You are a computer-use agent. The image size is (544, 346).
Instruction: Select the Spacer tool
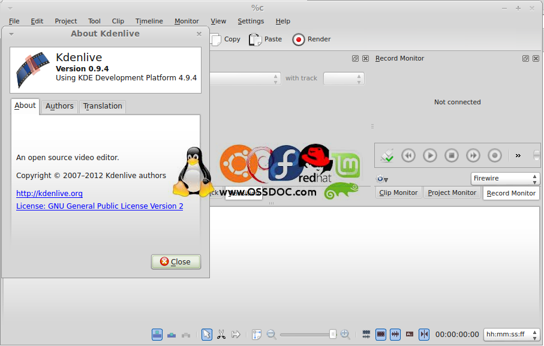236,335
